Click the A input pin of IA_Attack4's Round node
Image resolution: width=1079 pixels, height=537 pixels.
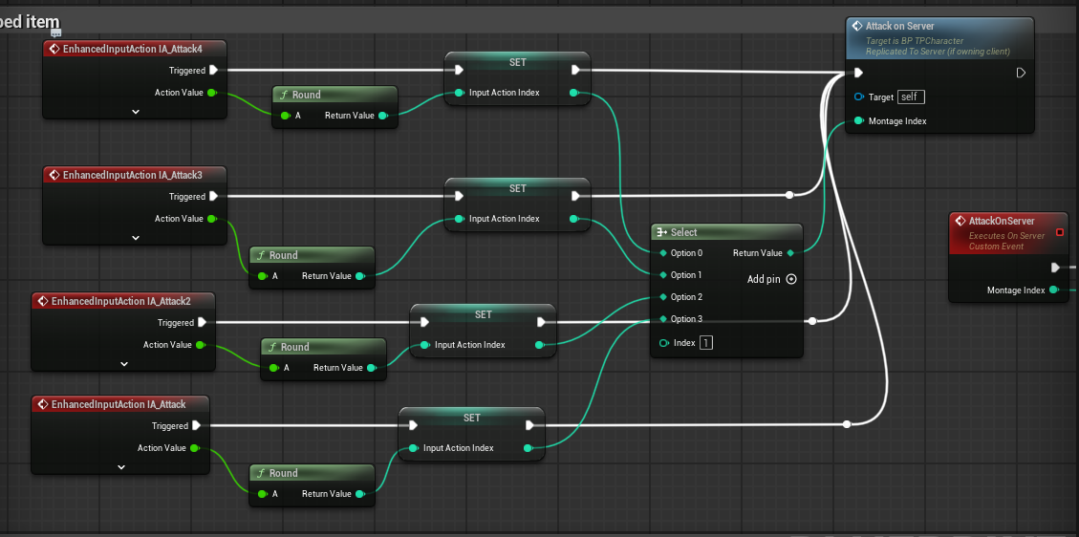click(x=285, y=116)
